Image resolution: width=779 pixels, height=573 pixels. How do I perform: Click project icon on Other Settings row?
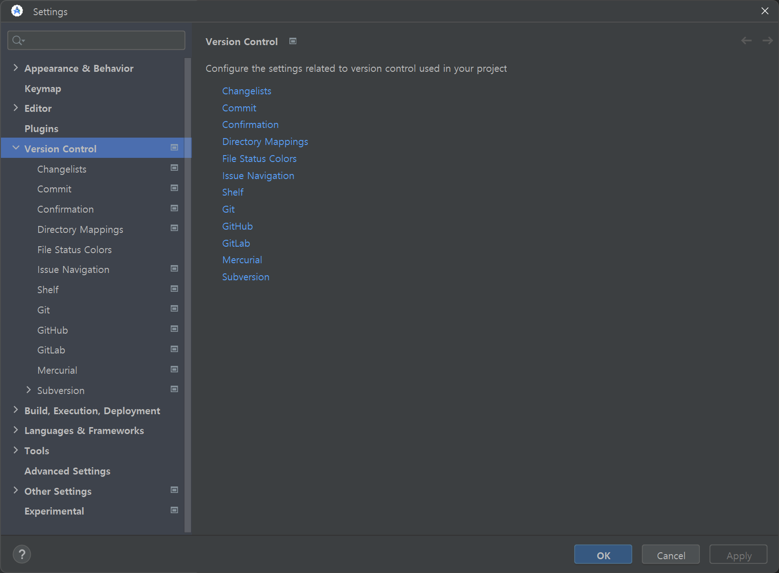[174, 490]
